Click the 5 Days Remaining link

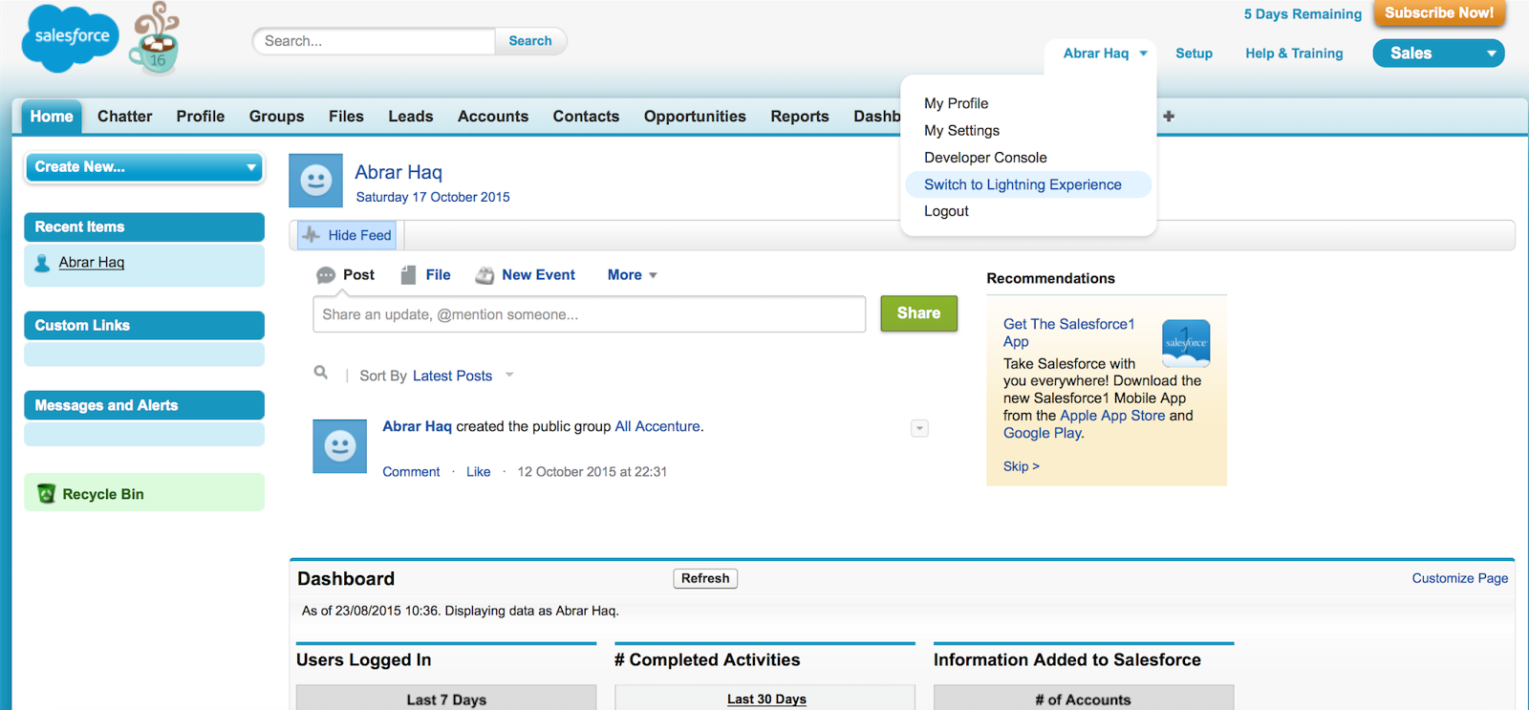pyautogui.click(x=1303, y=14)
